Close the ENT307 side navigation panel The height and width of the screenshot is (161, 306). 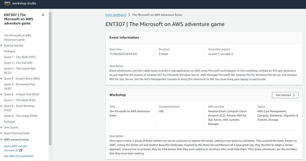point(43,15)
